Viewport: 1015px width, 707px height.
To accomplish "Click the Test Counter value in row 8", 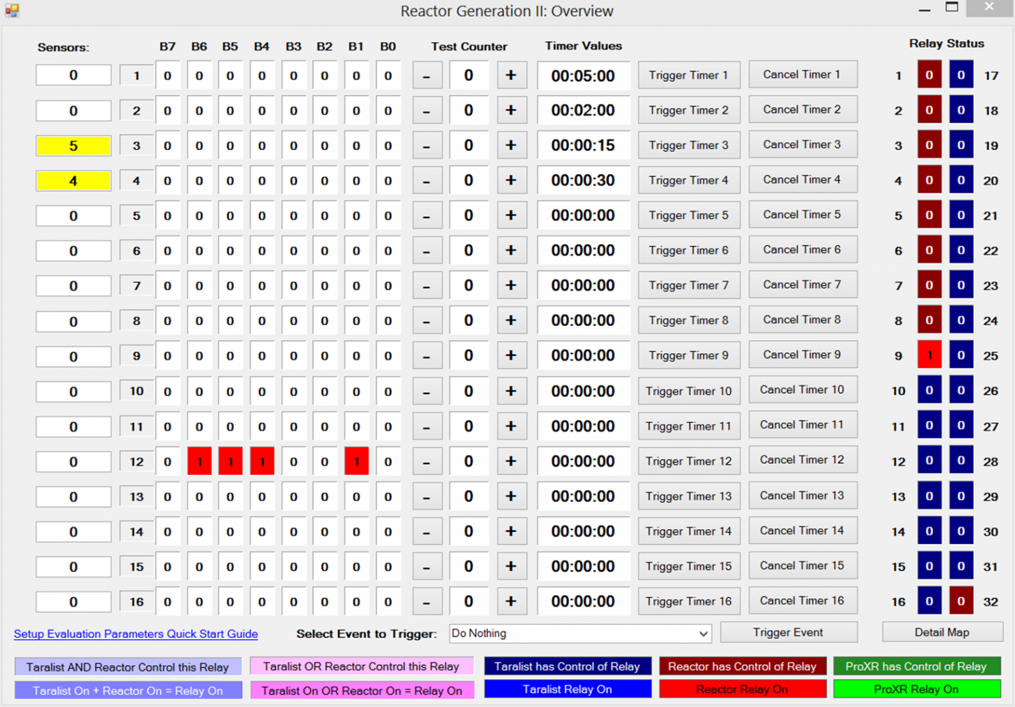I will click(x=469, y=320).
